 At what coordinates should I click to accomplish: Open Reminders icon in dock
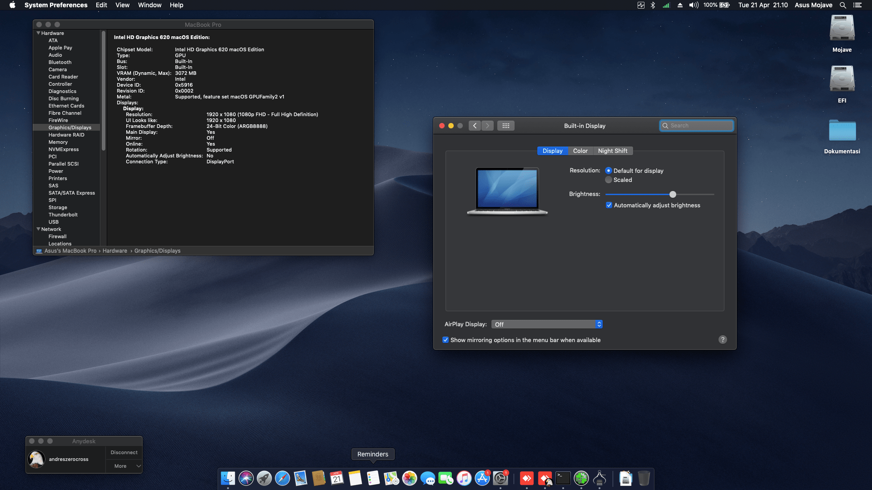(x=373, y=478)
